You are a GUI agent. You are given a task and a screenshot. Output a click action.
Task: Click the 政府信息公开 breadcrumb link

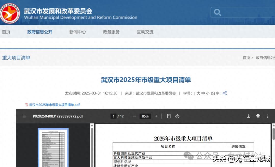[x=265, y=58]
